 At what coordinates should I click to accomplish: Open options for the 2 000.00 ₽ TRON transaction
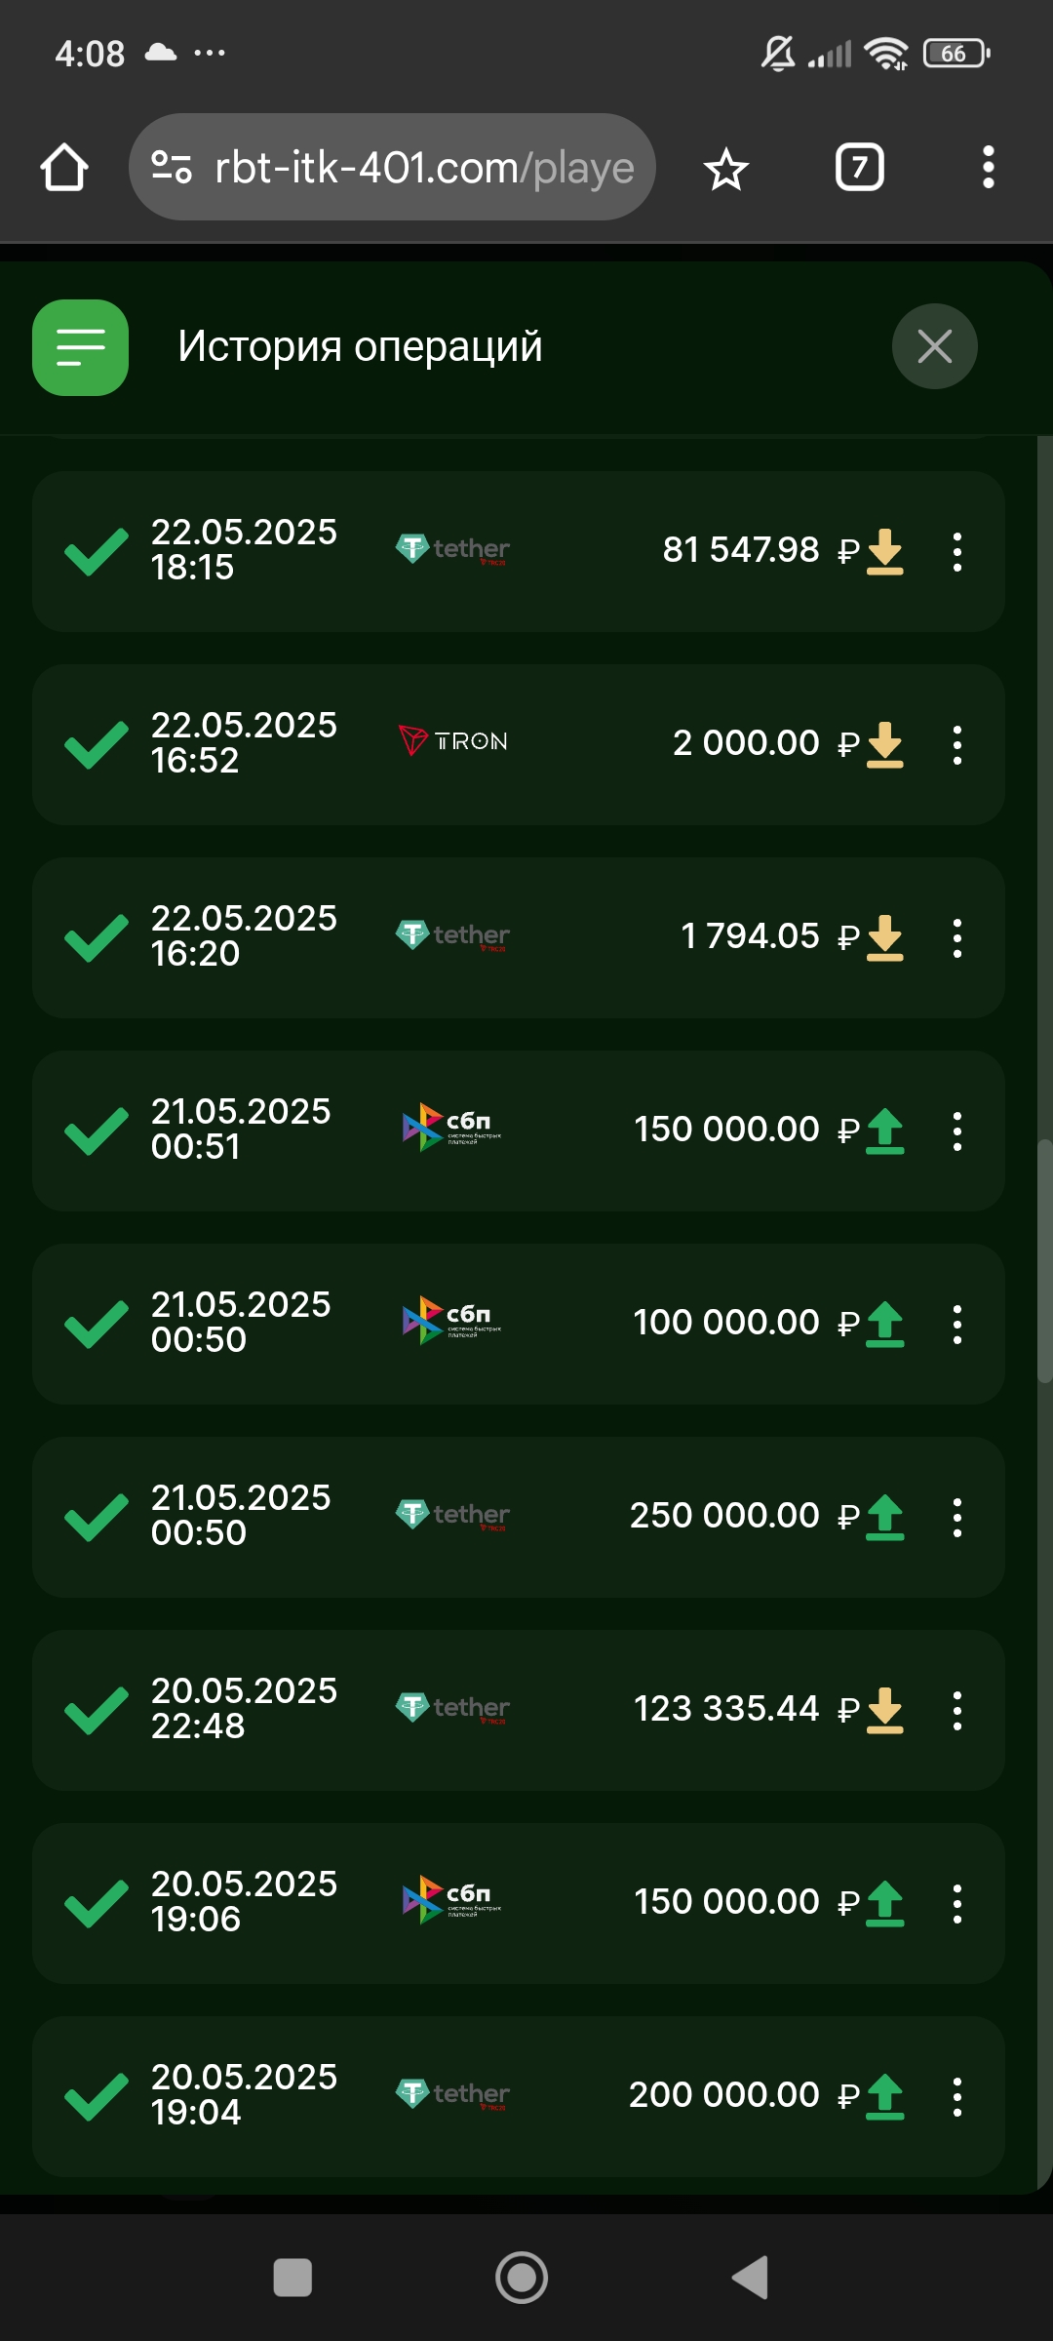click(957, 745)
